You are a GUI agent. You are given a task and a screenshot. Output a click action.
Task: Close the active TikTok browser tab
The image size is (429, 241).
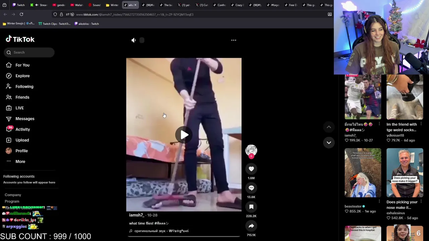coord(135,5)
